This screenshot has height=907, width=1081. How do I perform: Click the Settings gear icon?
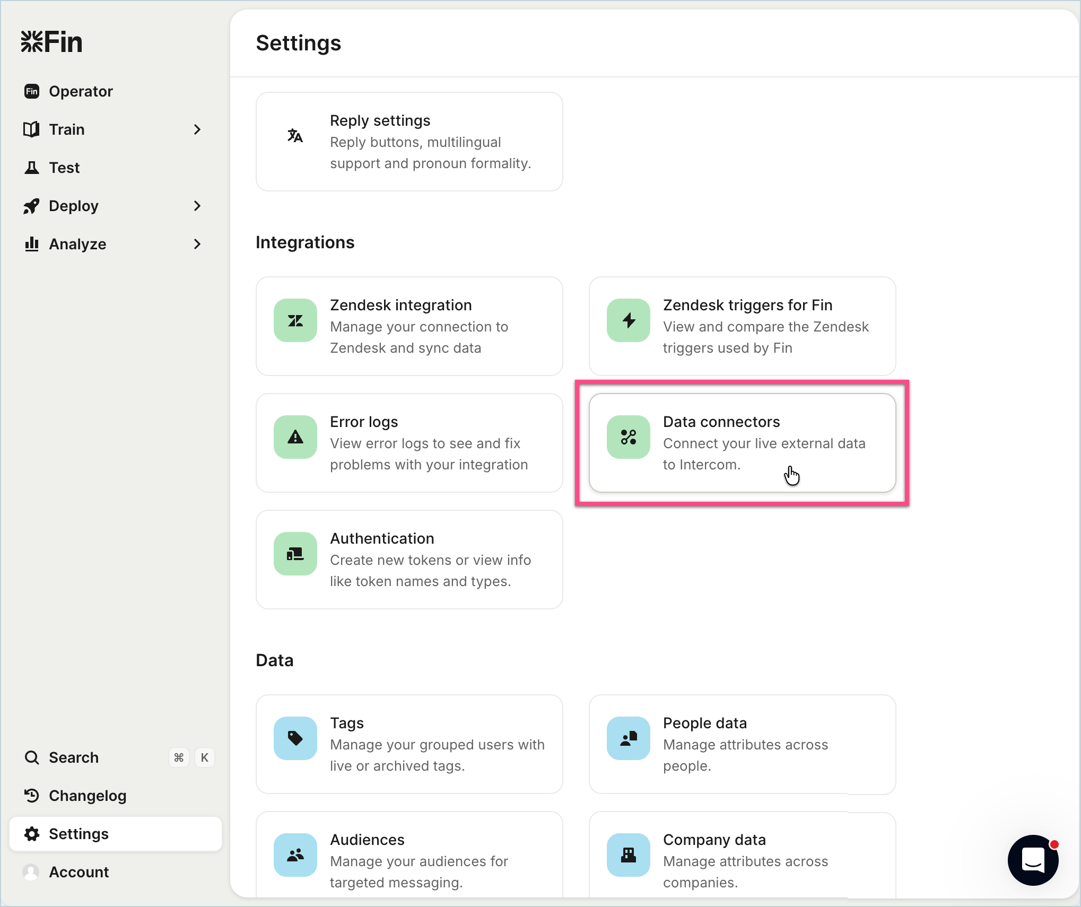pyautogui.click(x=32, y=834)
